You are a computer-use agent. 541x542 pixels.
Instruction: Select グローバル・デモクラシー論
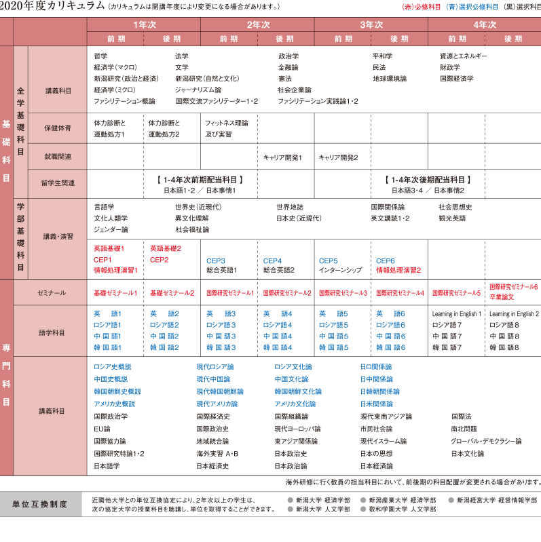(x=486, y=441)
